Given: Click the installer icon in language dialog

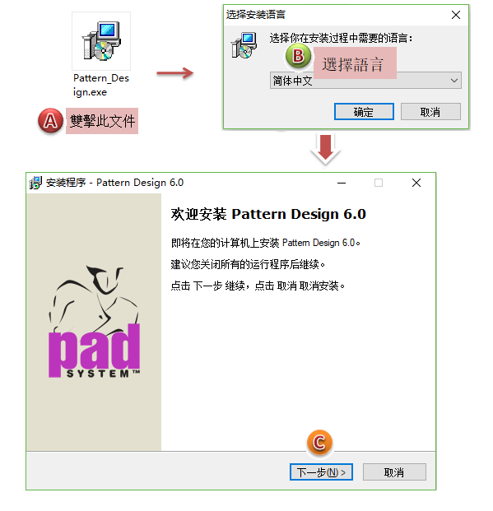Looking at the screenshot, I should [244, 45].
